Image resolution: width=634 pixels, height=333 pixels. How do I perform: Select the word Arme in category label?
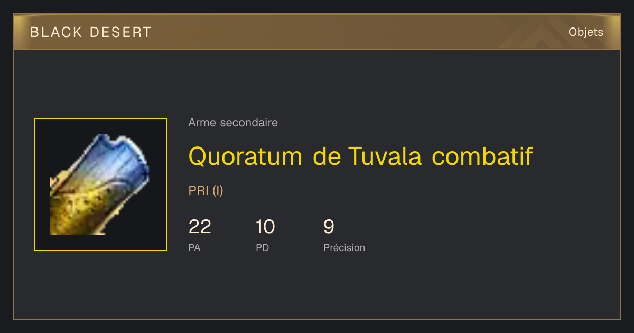click(x=202, y=123)
